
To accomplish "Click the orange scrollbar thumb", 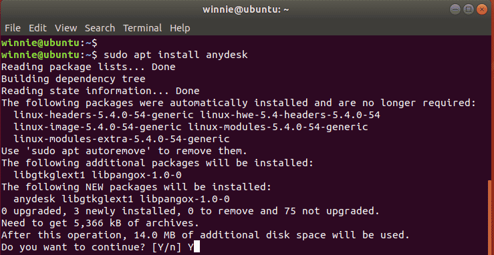I will point(491,217).
